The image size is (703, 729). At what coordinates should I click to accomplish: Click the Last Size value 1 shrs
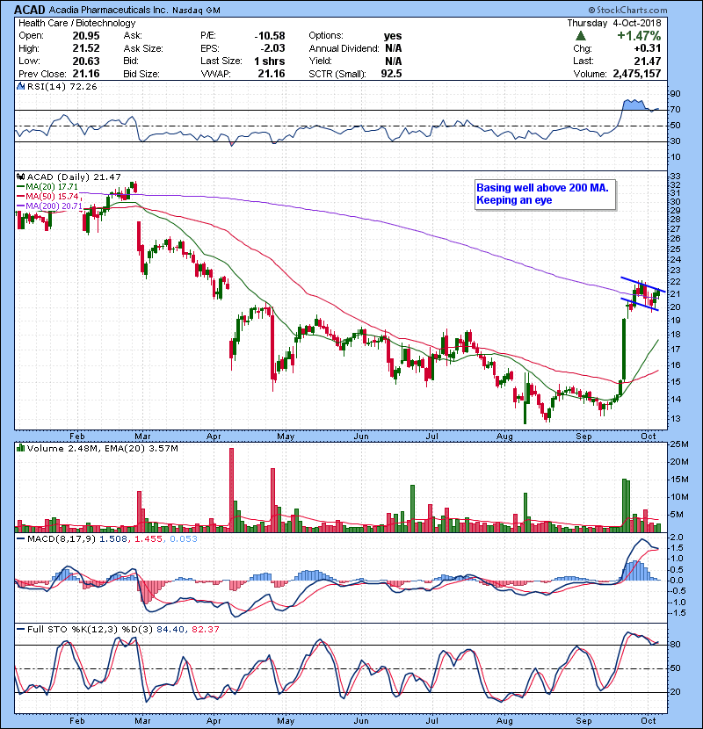(270, 61)
